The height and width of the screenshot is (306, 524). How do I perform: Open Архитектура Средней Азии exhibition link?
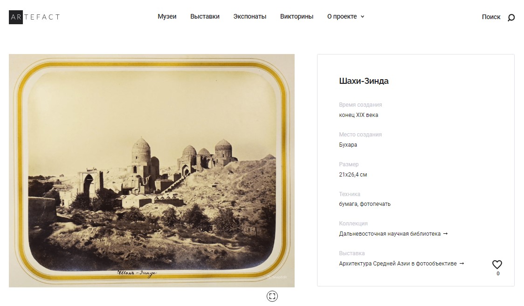pos(398,264)
